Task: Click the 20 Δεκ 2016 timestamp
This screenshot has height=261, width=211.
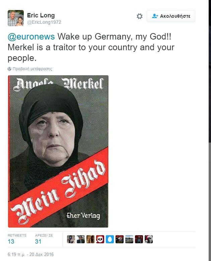Action: click(x=42, y=254)
